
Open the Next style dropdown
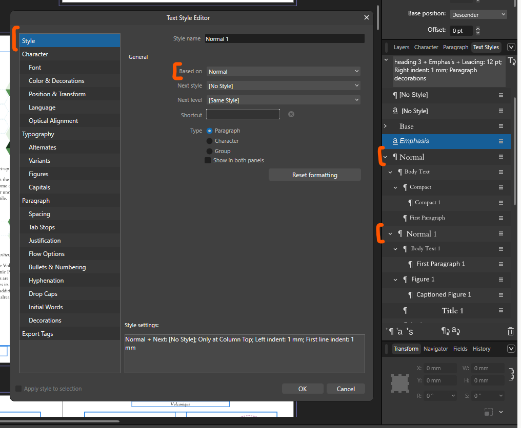283,86
